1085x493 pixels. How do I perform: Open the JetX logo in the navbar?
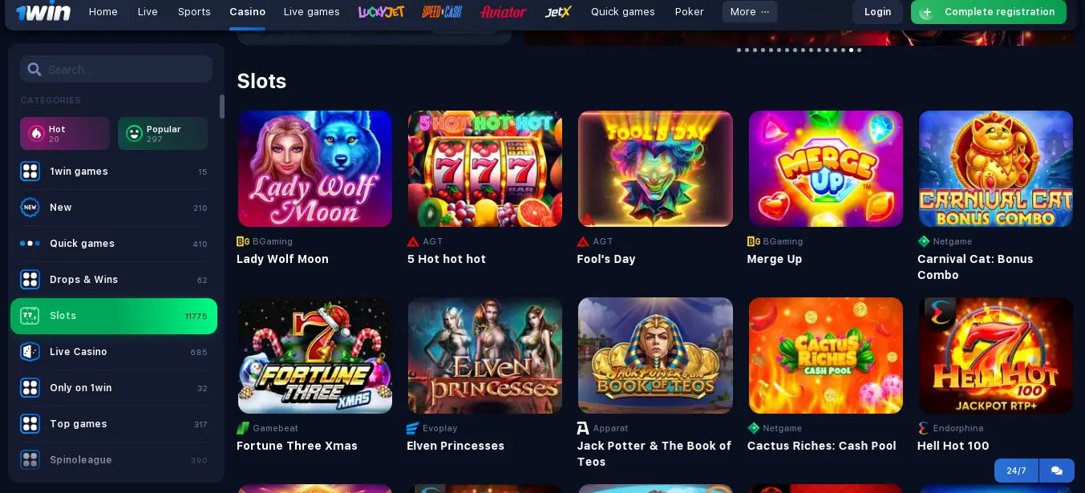point(558,12)
